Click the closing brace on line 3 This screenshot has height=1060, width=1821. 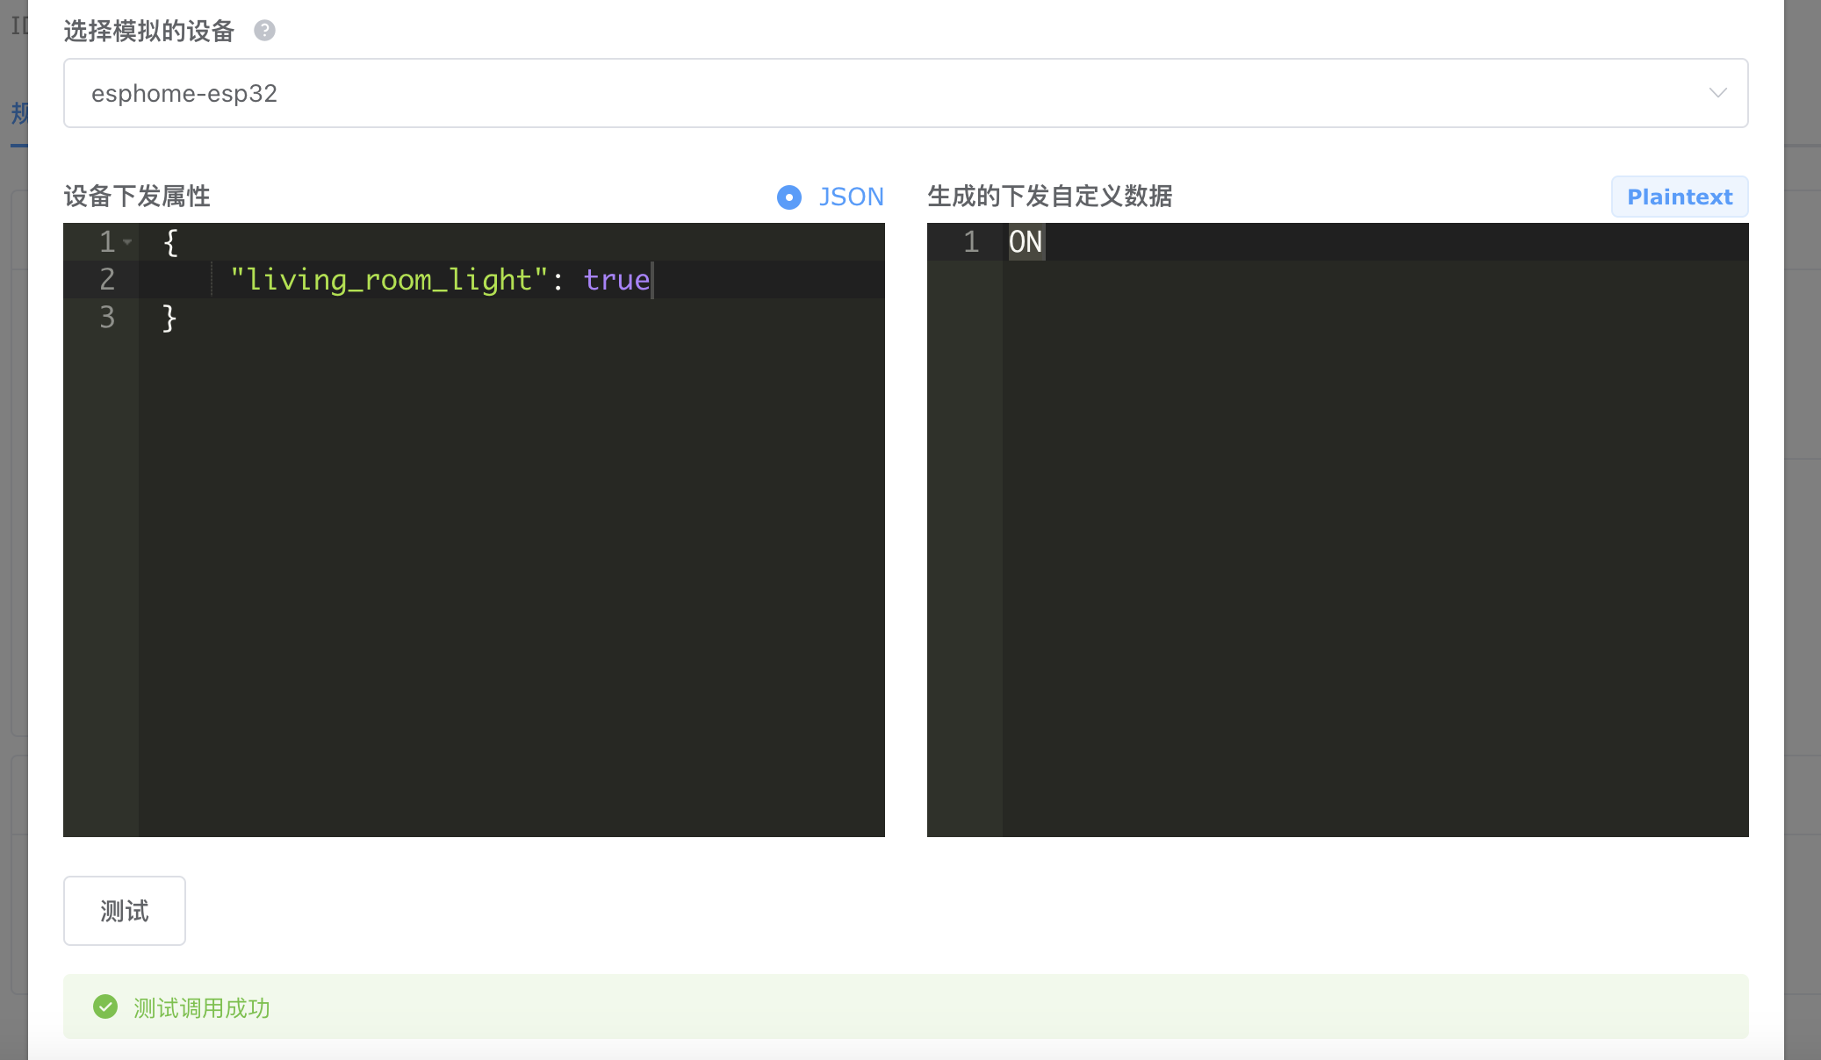[170, 318]
